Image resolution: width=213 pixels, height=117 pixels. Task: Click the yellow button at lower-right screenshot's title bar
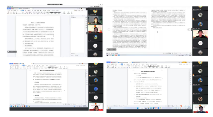185,62
